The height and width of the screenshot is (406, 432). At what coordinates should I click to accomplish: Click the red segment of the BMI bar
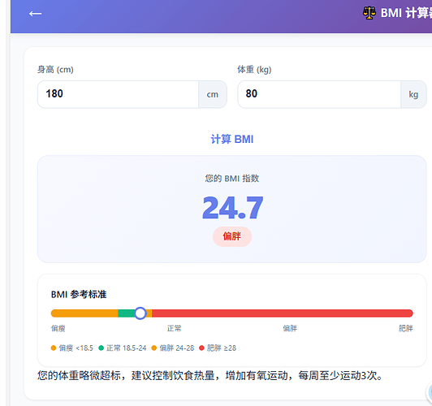click(x=282, y=313)
